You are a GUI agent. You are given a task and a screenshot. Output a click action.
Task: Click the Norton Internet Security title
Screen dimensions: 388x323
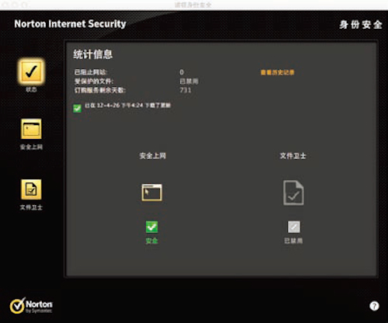tap(70, 24)
